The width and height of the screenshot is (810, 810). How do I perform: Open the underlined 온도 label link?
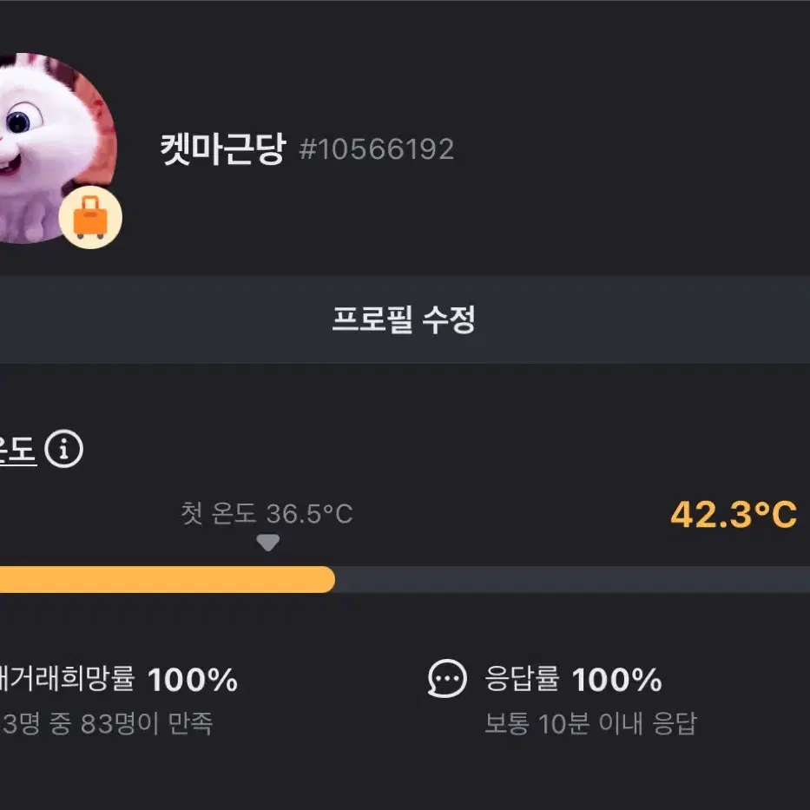[18, 450]
